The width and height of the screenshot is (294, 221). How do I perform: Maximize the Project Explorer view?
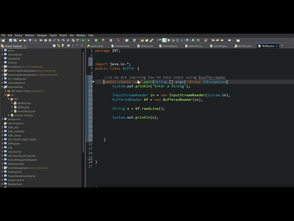click(x=82, y=46)
